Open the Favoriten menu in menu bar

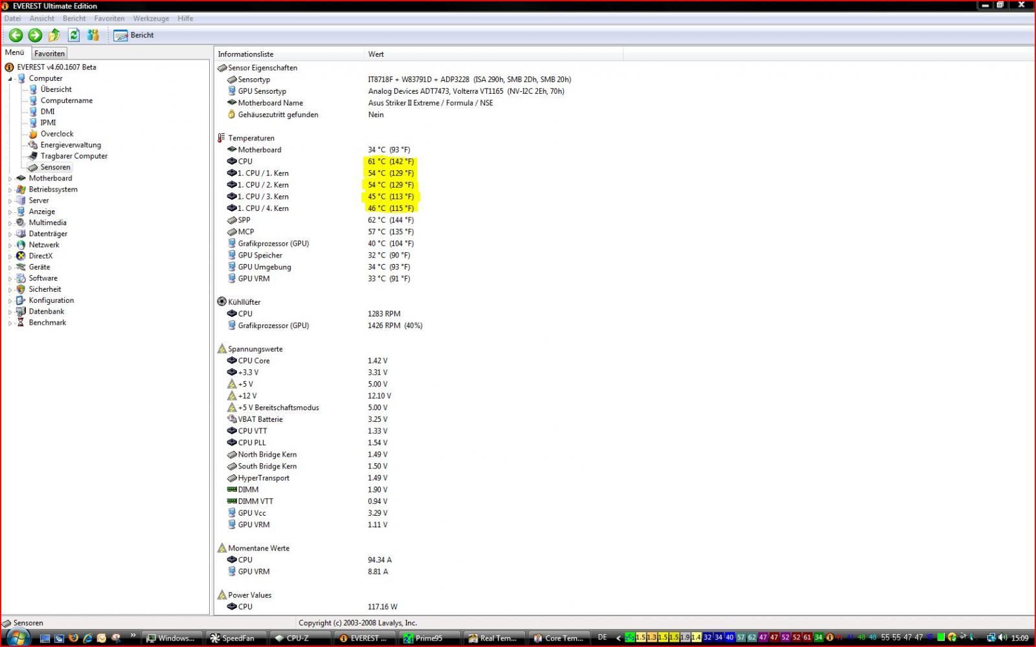109,18
